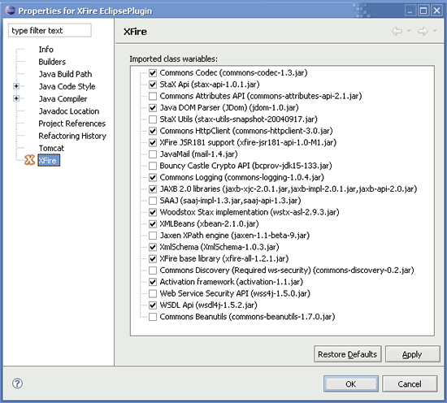Image resolution: width=447 pixels, height=403 pixels.
Task: Uncheck WSDL Api checkbox
Action: click(153, 305)
